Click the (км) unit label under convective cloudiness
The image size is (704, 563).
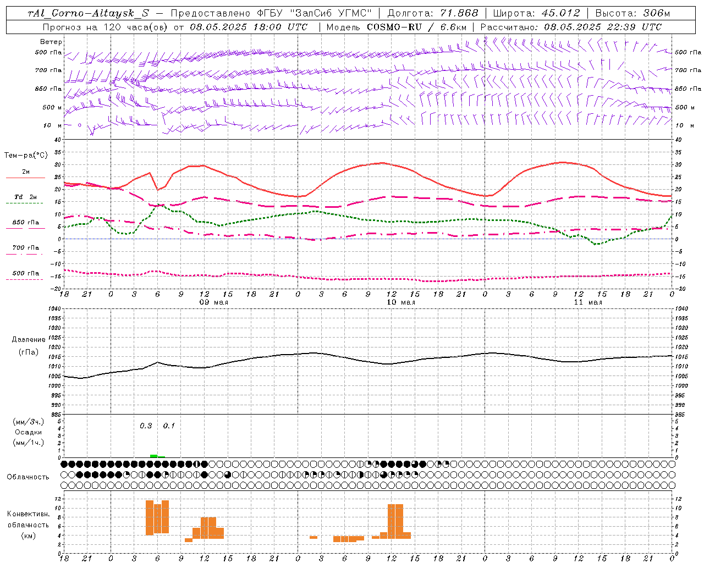click(x=28, y=536)
